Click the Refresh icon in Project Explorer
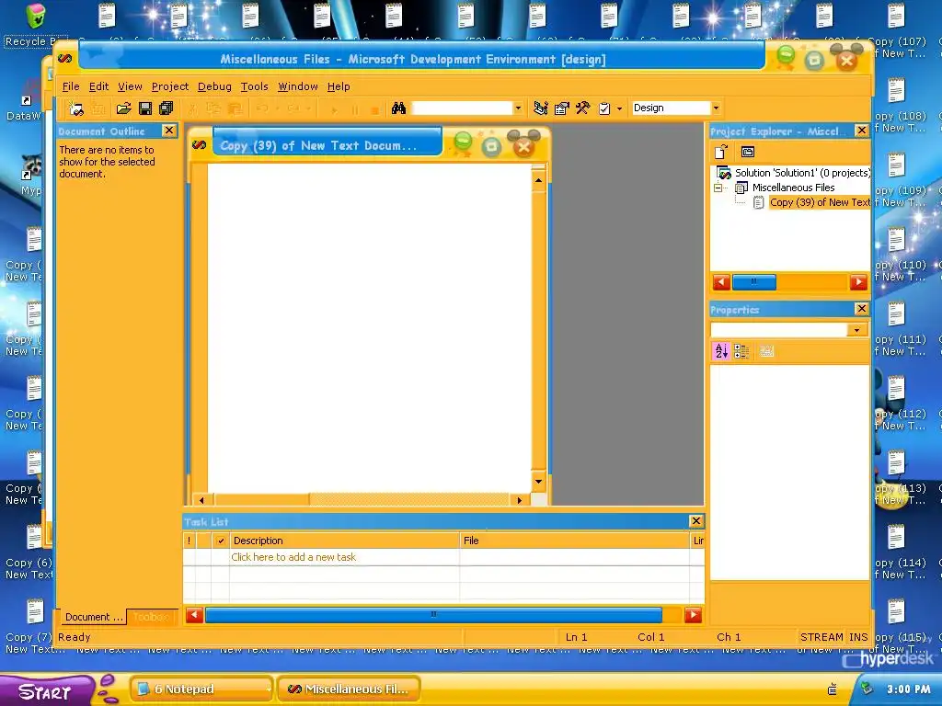The height and width of the screenshot is (706, 942). tap(721, 152)
